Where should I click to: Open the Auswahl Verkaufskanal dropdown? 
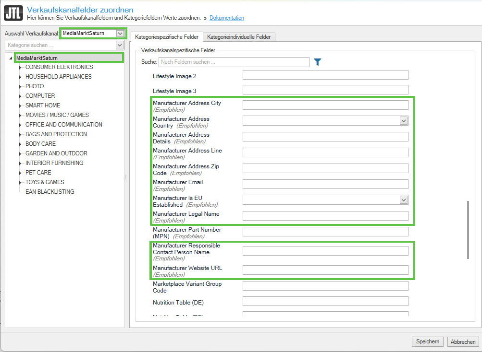120,34
